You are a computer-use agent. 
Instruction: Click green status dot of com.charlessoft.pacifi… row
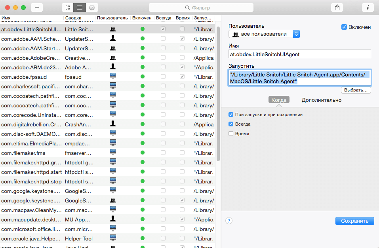click(x=142, y=86)
